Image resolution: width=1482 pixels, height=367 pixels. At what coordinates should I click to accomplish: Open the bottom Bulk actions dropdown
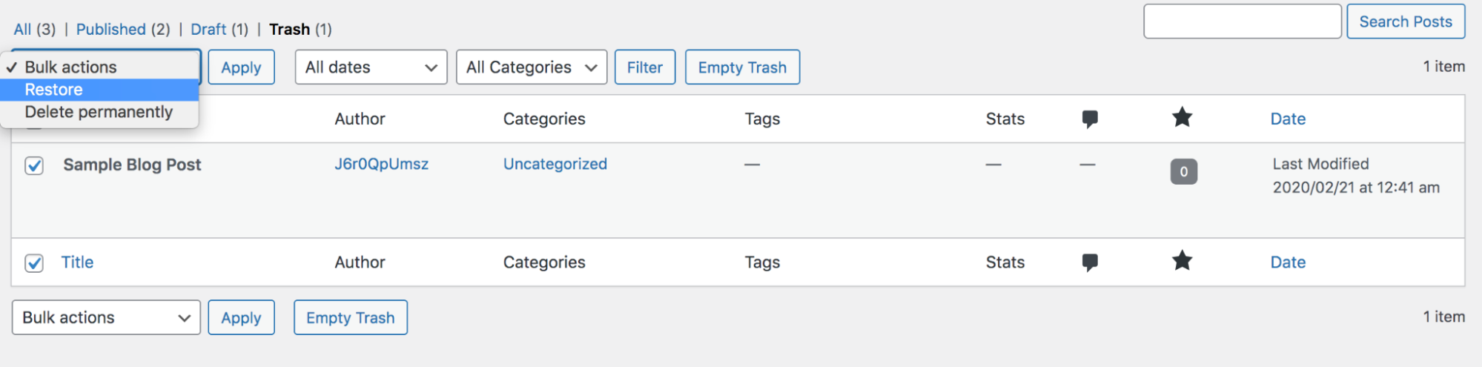106,317
